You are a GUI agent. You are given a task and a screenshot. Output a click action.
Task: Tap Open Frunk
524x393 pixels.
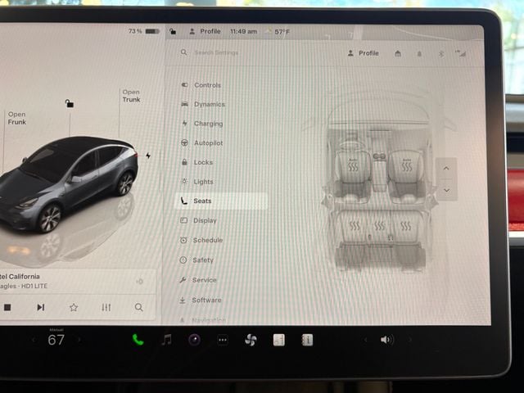pyautogui.click(x=17, y=118)
